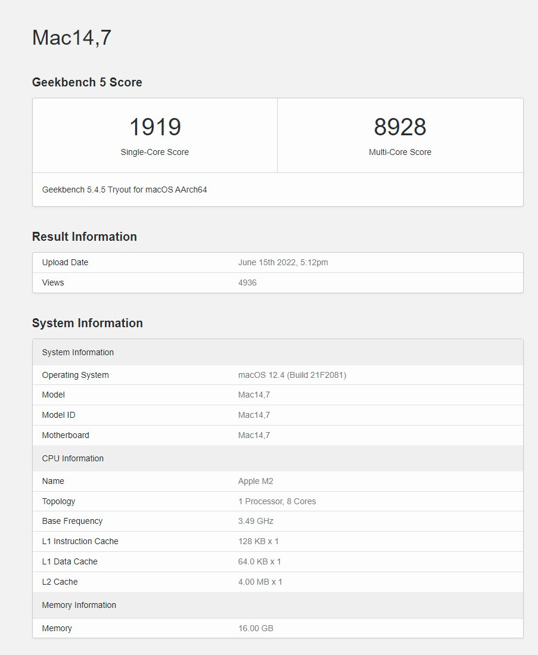Screen dimensions: 538x655
Task: Click the bold System Information section heading
Action: [x=88, y=323]
